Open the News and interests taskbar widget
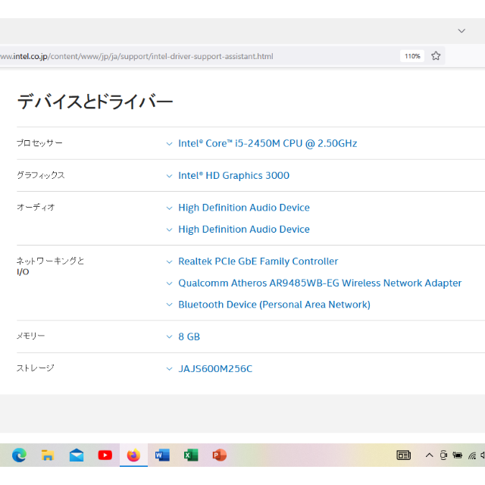 coord(404,455)
